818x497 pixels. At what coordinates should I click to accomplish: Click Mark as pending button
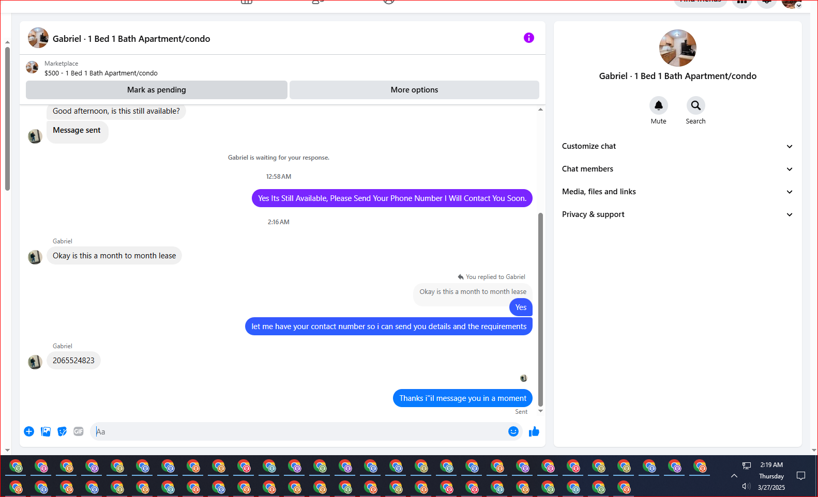pyautogui.click(x=157, y=90)
